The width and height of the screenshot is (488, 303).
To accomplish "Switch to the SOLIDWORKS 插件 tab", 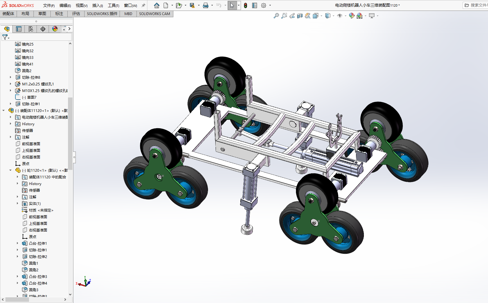I will pos(102,14).
